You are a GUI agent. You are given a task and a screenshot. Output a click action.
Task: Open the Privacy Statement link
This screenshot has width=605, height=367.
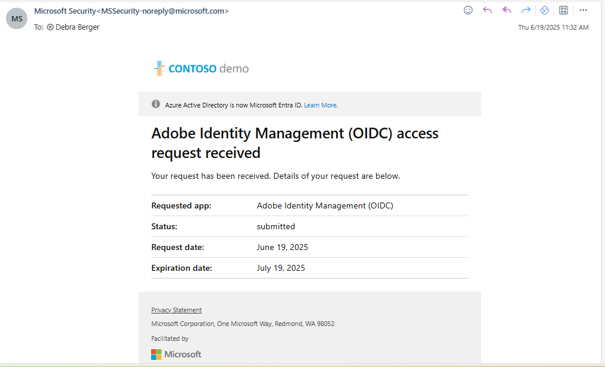pyautogui.click(x=176, y=310)
